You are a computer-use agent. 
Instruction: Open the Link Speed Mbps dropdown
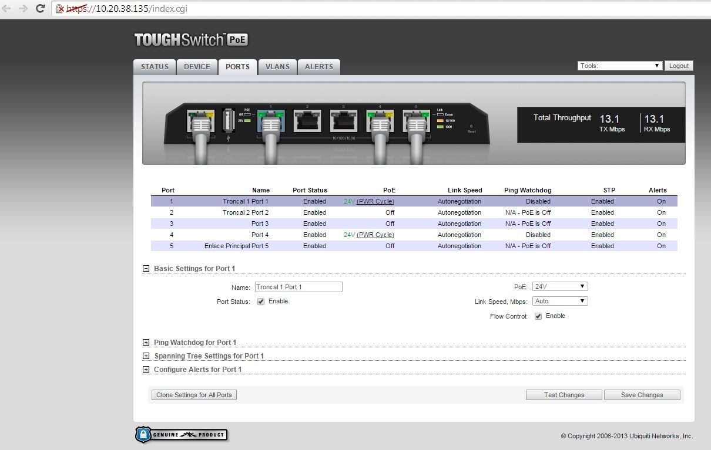click(x=559, y=301)
